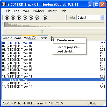Click the Default order combo box
This screenshot has width=107, height=107.
91,18
